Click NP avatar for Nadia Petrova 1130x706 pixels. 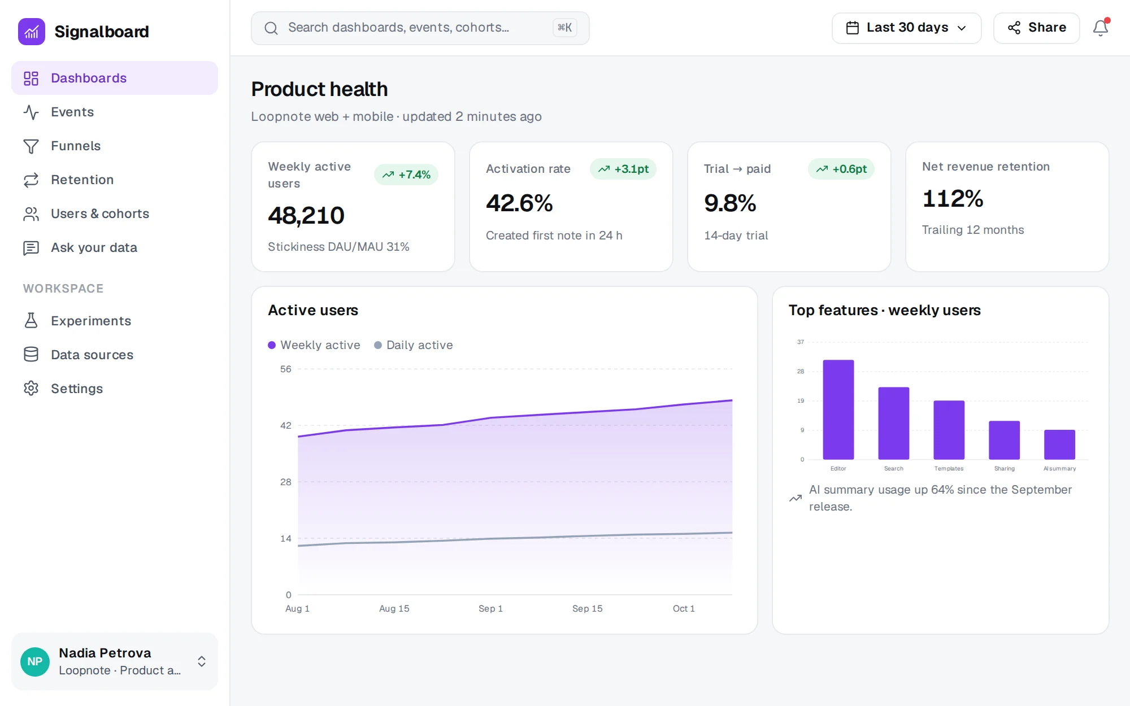pyautogui.click(x=35, y=661)
